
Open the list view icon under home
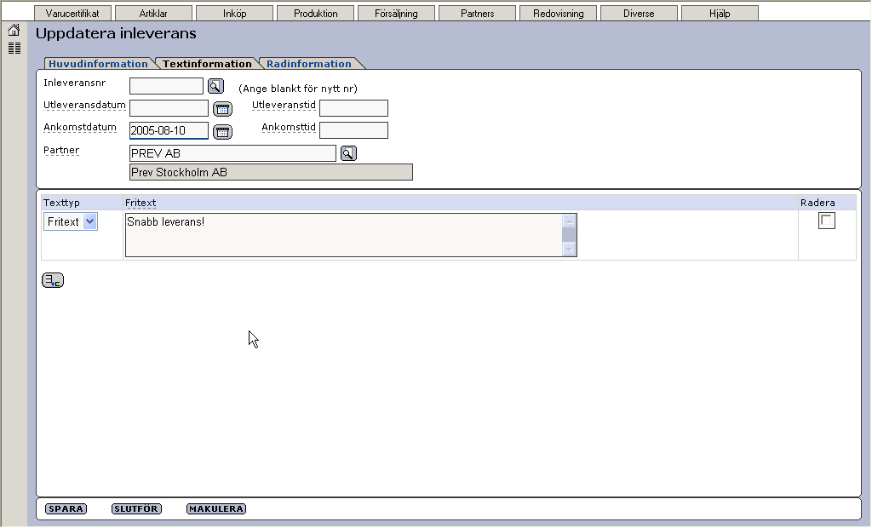point(14,49)
